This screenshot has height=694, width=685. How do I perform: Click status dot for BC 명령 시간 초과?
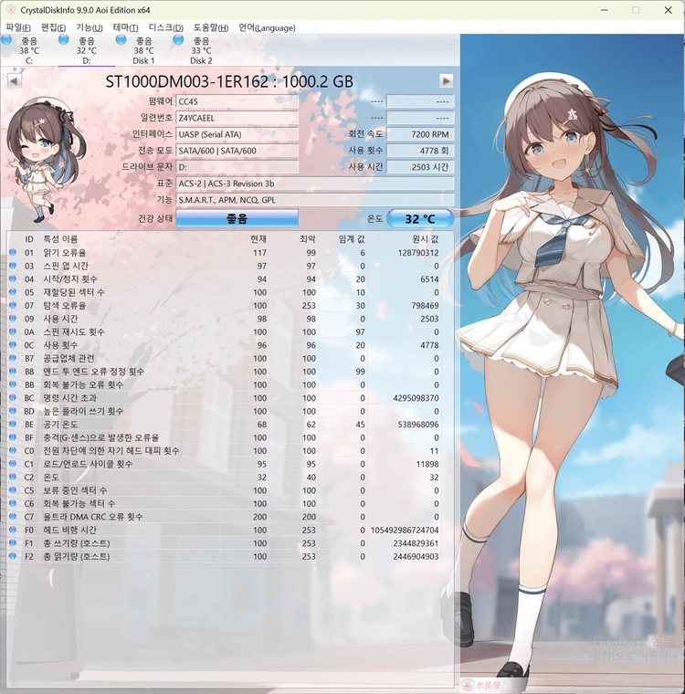pos(13,397)
